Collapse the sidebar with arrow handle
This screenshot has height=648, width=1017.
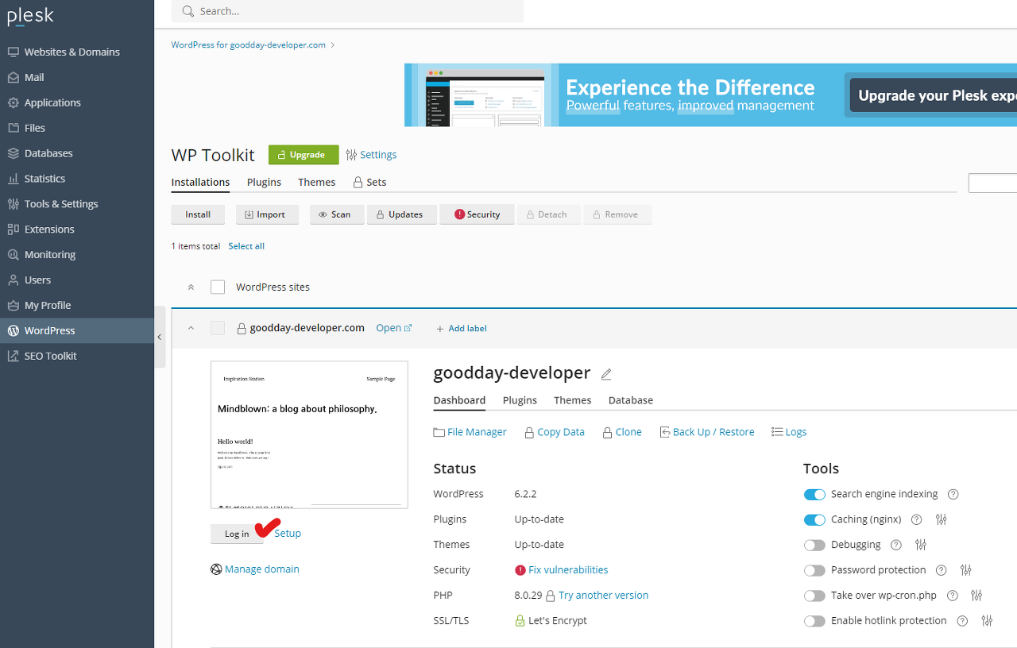160,337
